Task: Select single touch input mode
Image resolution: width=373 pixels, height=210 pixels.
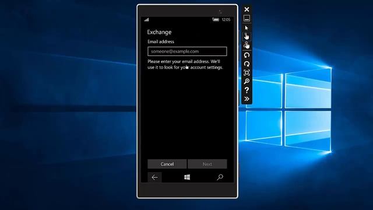Action: pyautogui.click(x=247, y=37)
